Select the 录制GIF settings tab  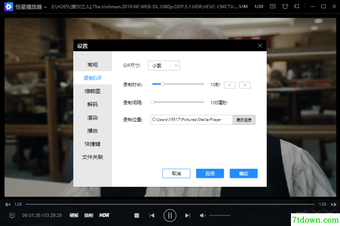tap(93, 78)
